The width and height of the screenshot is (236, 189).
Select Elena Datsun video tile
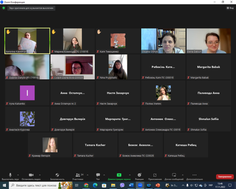point(209,41)
